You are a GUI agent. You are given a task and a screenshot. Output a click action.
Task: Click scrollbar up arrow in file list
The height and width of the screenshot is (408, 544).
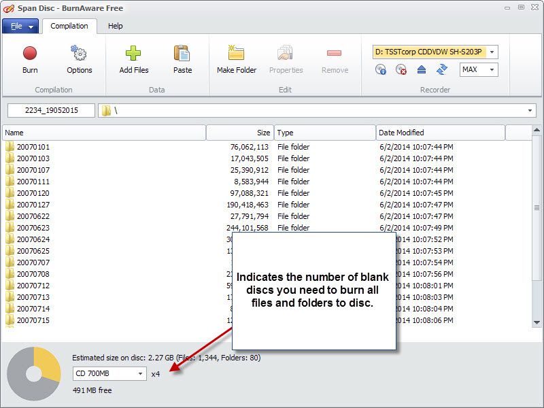[x=537, y=130]
